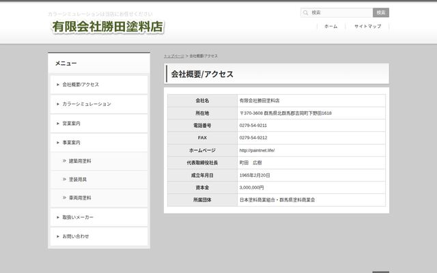
Task: Click the FAX number 0279-54-9212
Action: (x=253, y=138)
